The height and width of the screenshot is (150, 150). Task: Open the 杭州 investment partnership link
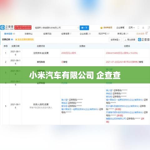[x=122, y=106]
